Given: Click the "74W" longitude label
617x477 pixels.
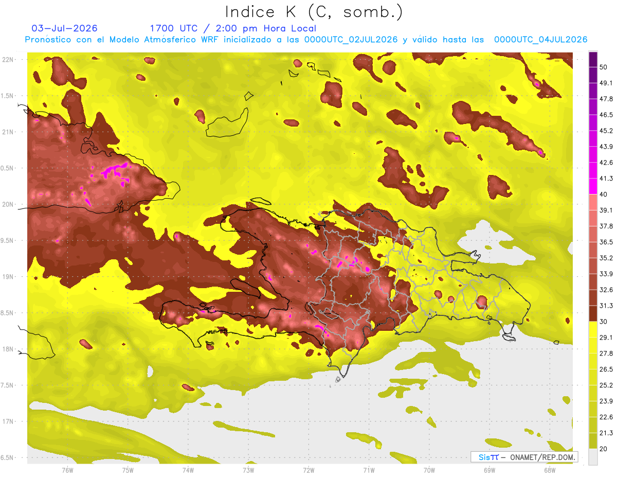Looking at the screenshot, I should pyautogui.click(x=188, y=470).
